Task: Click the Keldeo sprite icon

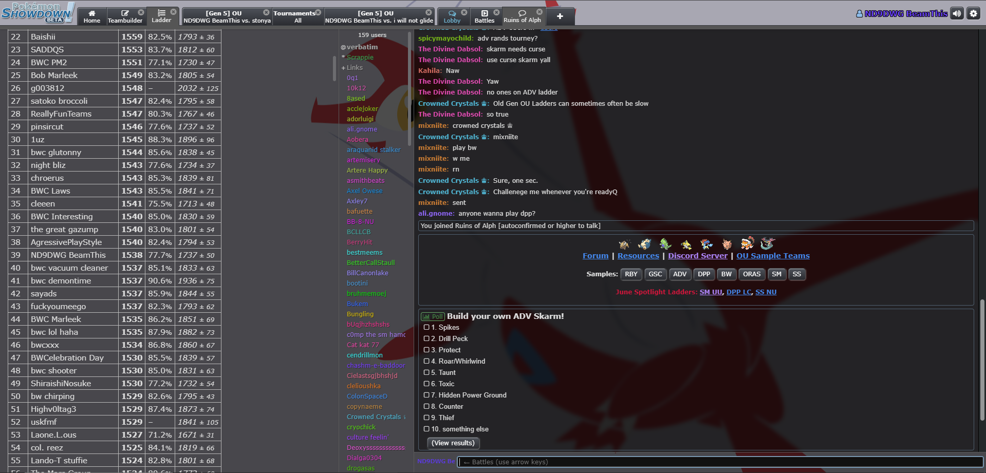Action: pyautogui.click(x=706, y=244)
